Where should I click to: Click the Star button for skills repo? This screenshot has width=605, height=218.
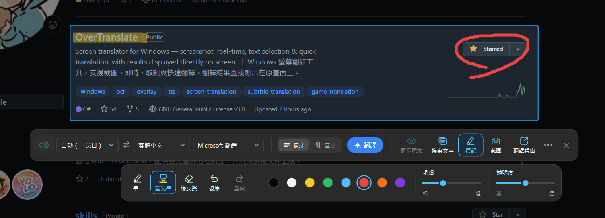[491, 214]
